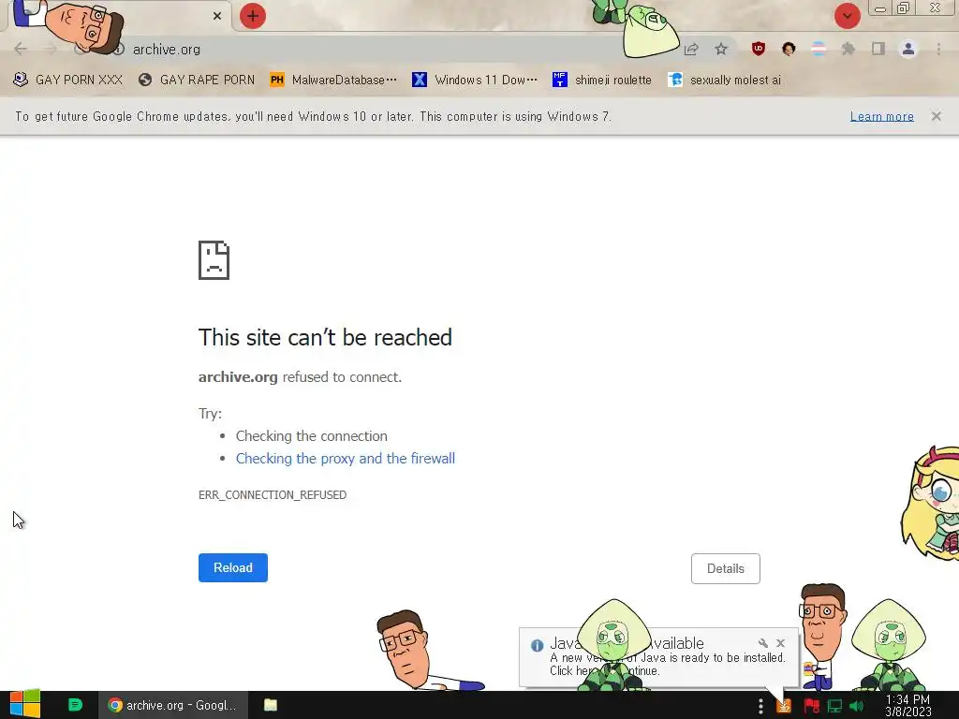Click the This site can't be reached heading
This screenshot has height=719, width=959.
325,337
